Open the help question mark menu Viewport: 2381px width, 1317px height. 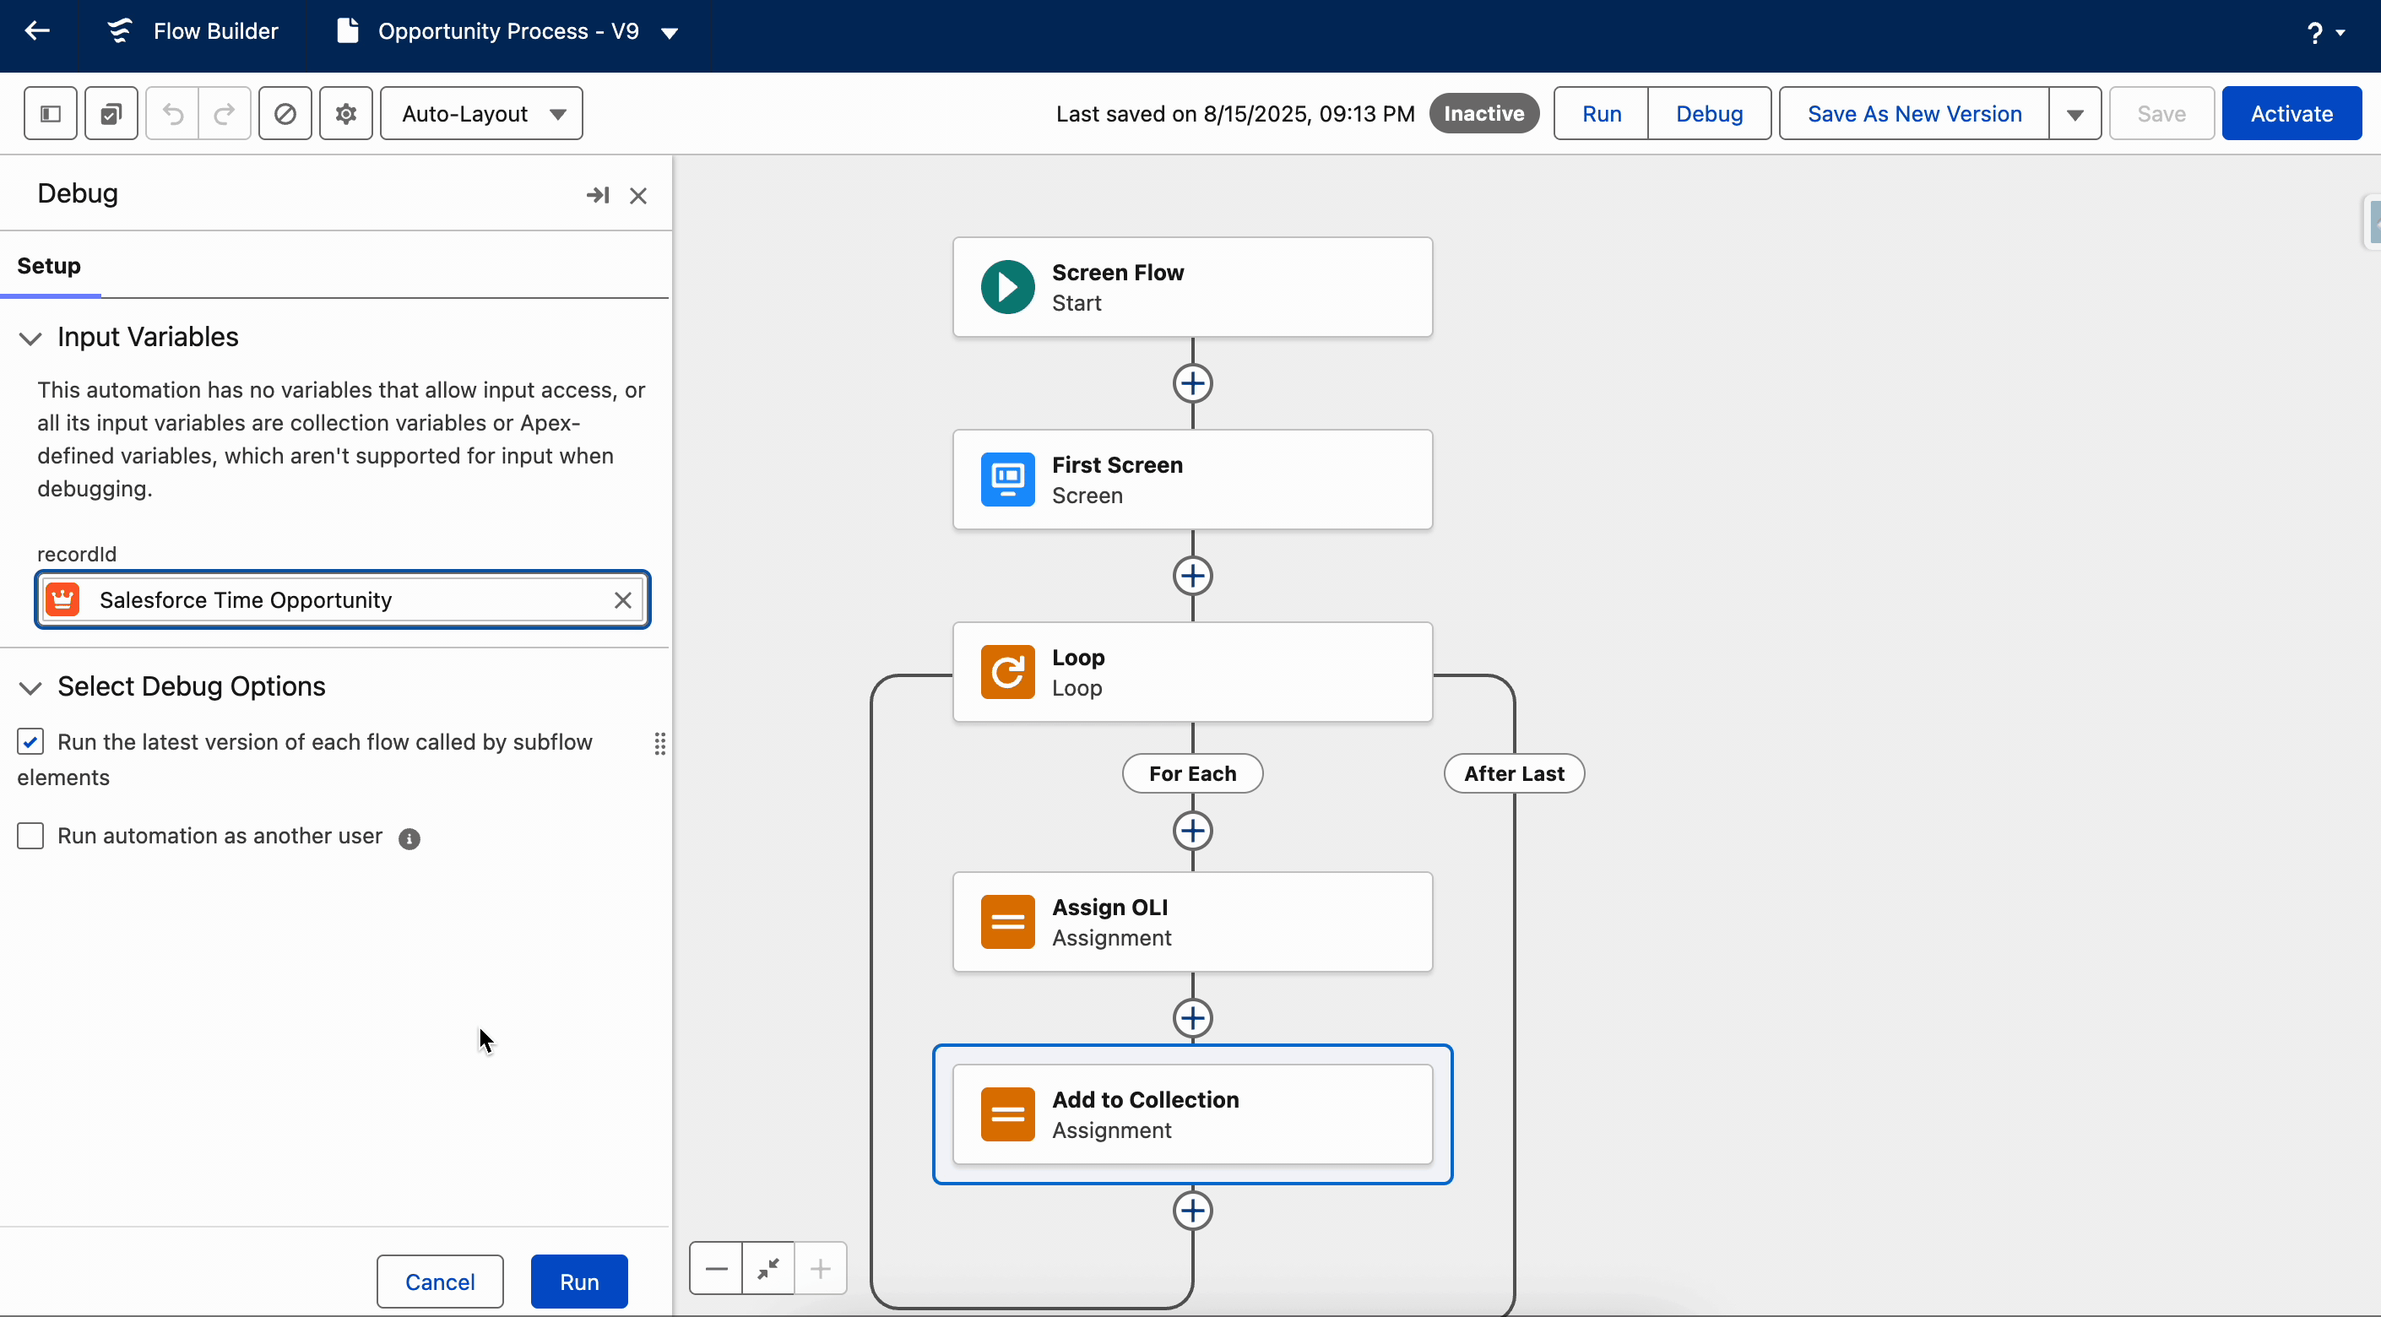point(2324,33)
